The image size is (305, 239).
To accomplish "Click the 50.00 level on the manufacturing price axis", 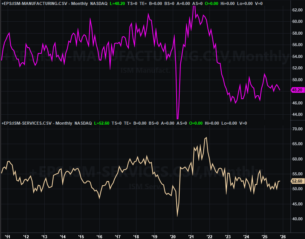I will point(297,80).
